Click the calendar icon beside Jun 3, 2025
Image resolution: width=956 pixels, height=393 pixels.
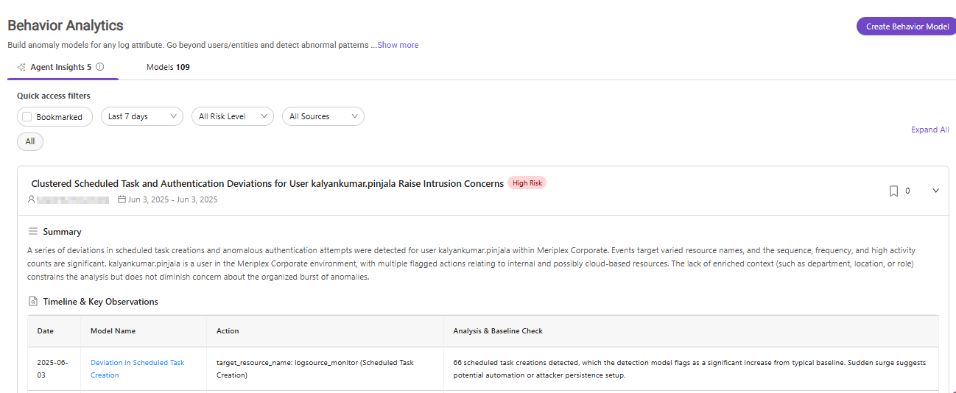tap(122, 199)
